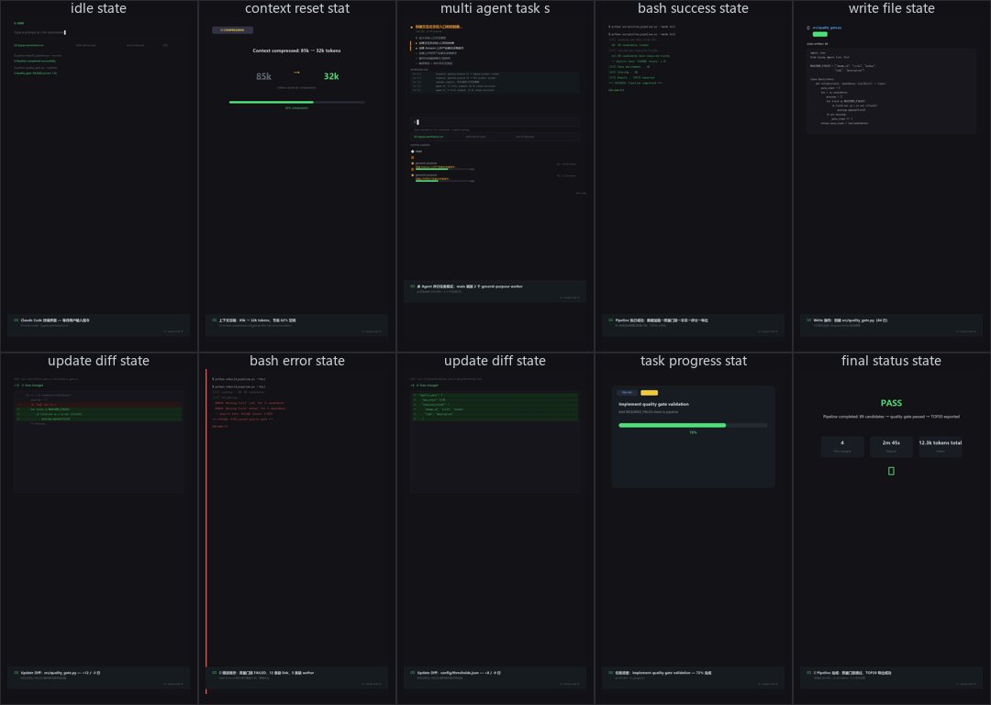Click the yellow status badge in task progress card

[649, 393]
